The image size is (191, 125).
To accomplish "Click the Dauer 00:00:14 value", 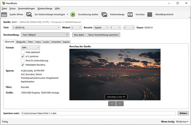I will [148, 27].
